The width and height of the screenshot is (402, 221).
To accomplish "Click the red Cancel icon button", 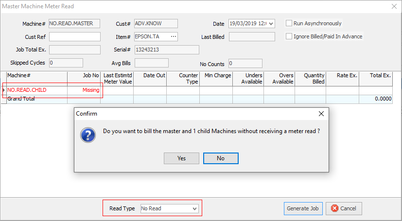I will point(344,208).
